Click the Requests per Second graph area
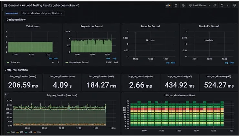This screenshot has width=239, height=136. pyautogui.click(x=91, y=46)
